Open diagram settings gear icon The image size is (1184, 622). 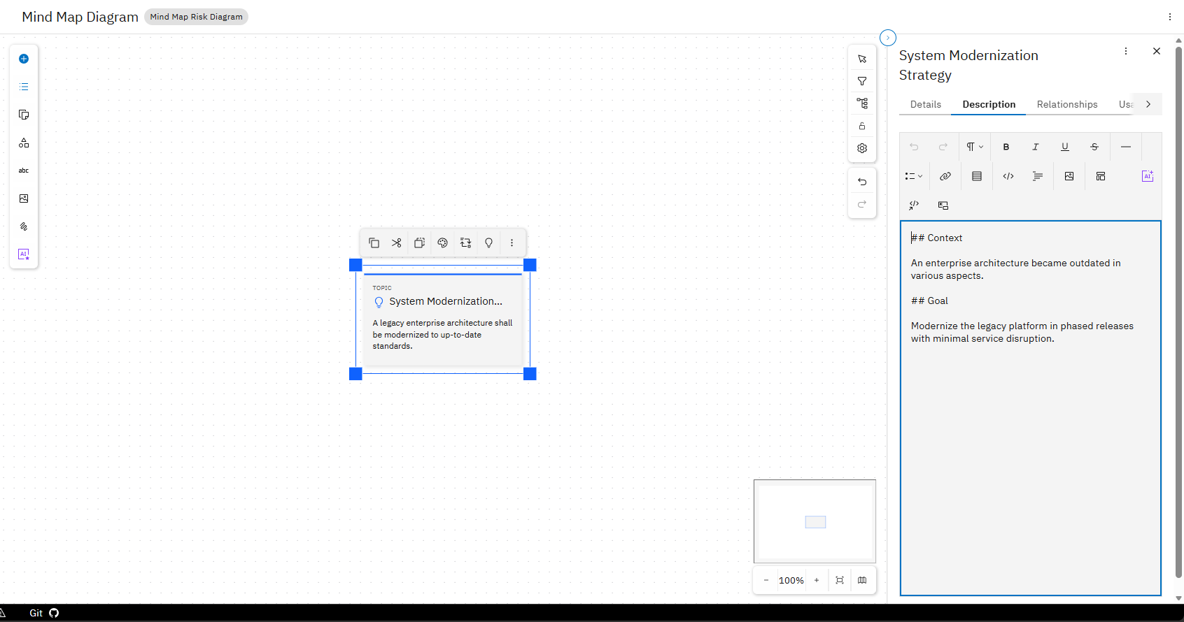pos(862,148)
